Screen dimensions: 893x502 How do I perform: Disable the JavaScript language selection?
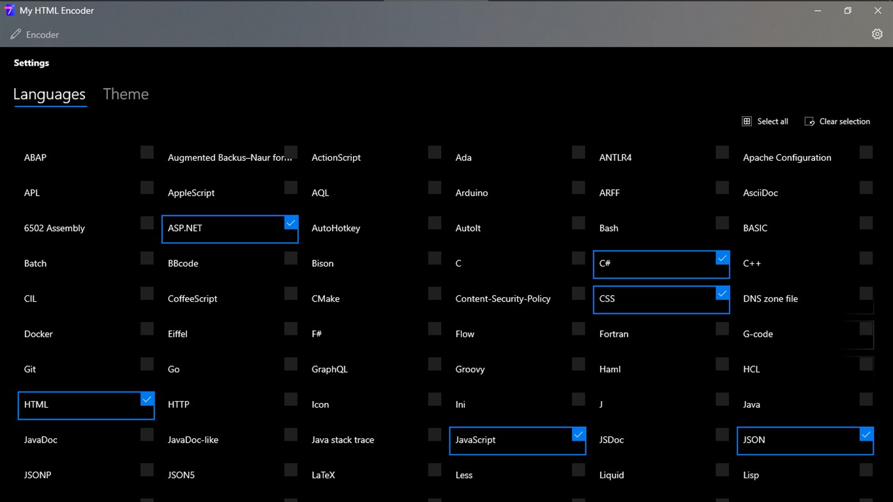click(578, 434)
